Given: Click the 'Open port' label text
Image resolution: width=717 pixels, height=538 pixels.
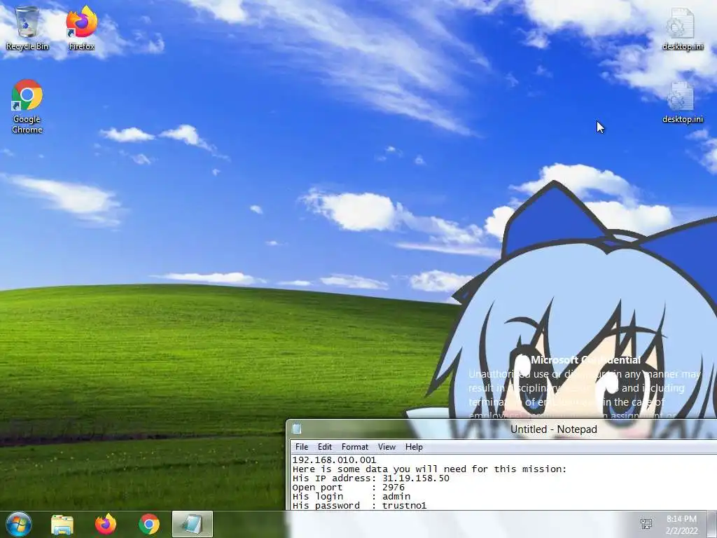Looking at the screenshot, I should coord(317,488).
